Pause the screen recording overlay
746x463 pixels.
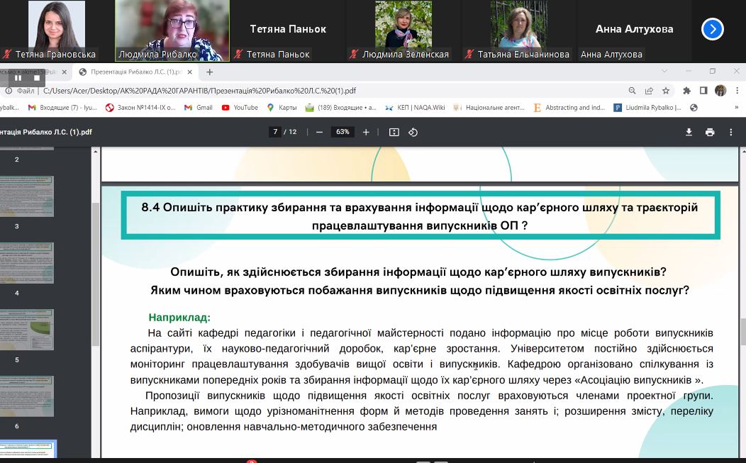pyautogui.click(x=18, y=77)
